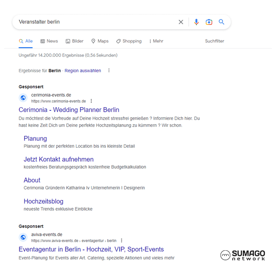Click description 'Planung mit der perfekten Location'
This screenshot has height=276, width=276.
79,146
